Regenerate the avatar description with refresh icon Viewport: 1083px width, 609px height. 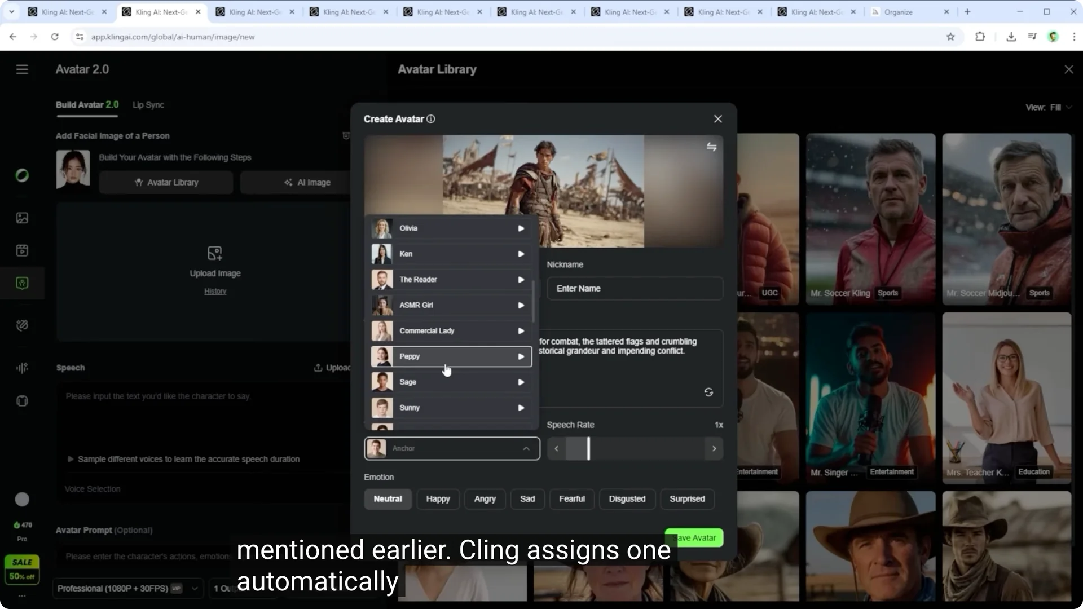pyautogui.click(x=709, y=392)
